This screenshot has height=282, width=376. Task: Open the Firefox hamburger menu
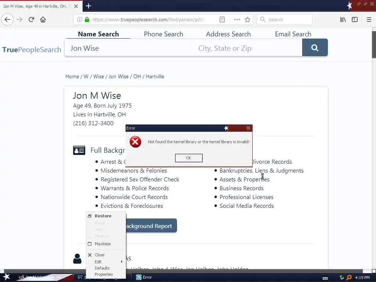tap(369, 19)
